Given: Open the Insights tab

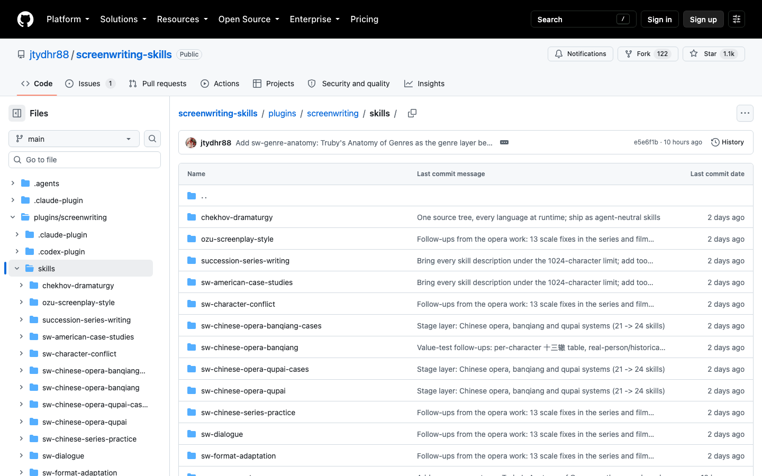Looking at the screenshot, I should click(x=424, y=84).
